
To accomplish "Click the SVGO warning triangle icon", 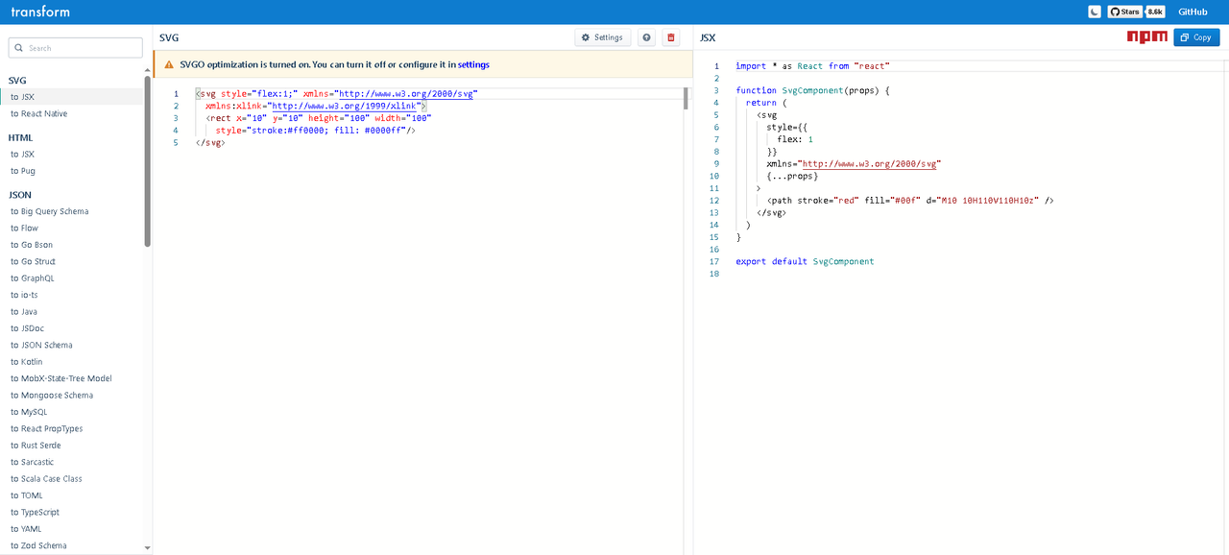I will click(x=169, y=64).
